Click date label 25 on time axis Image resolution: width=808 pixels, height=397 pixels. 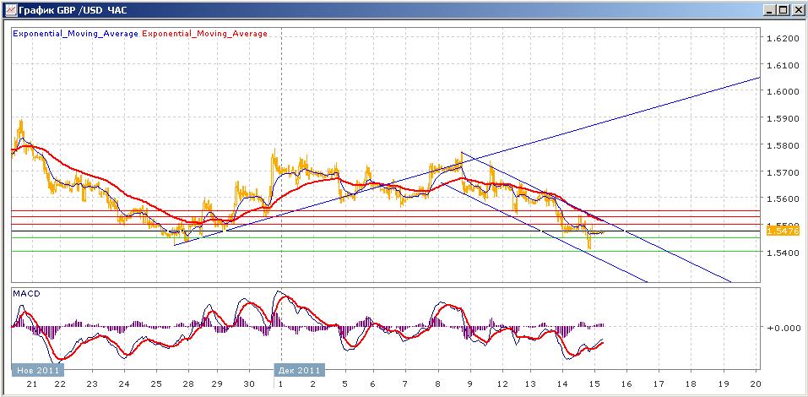(x=157, y=384)
